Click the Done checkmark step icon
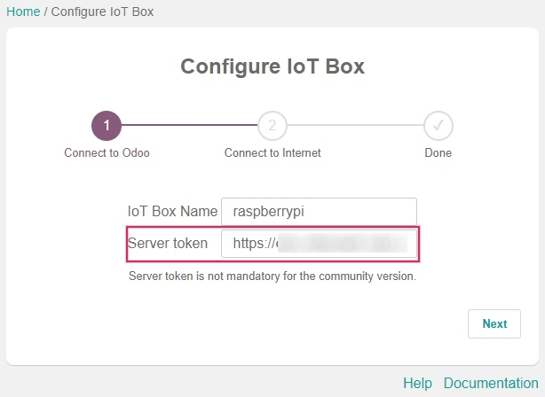This screenshot has width=545, height=397. (438, 126)
